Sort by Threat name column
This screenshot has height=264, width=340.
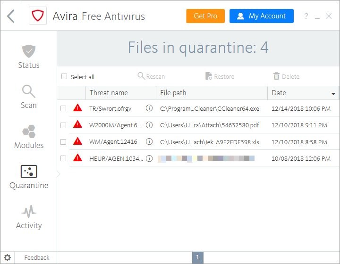pos(121,93)
